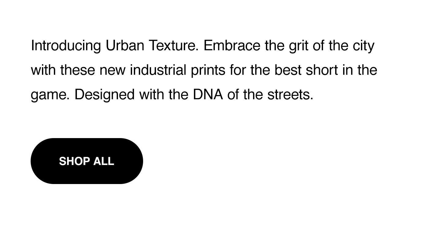The width and height of the screenshot is (429, 252).
Task: Click the word "ALL" on the black button
Action: 104,161
